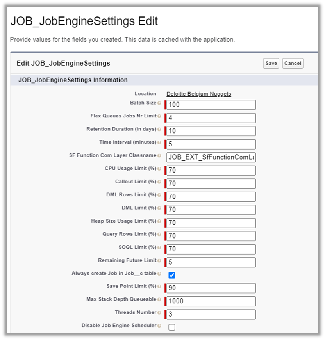Click help icon beside Max Stack Depth Queueable
This screenshot has height=340, width=325.
[159, 299]
